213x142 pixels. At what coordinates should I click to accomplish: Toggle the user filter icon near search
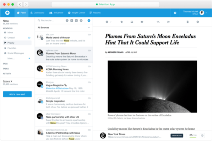72,21
